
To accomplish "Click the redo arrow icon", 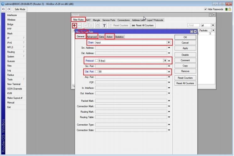I will point(8,9).
